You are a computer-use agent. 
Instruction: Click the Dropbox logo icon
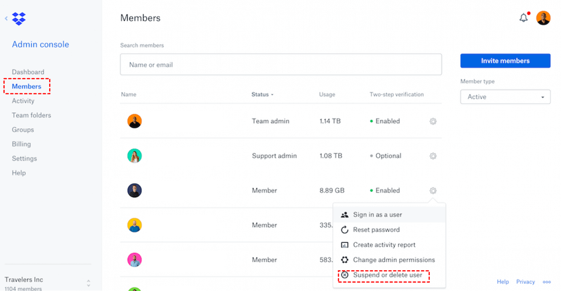[x=19, y=19]
